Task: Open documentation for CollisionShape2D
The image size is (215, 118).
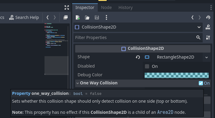Action: click(x=208, y=27)
